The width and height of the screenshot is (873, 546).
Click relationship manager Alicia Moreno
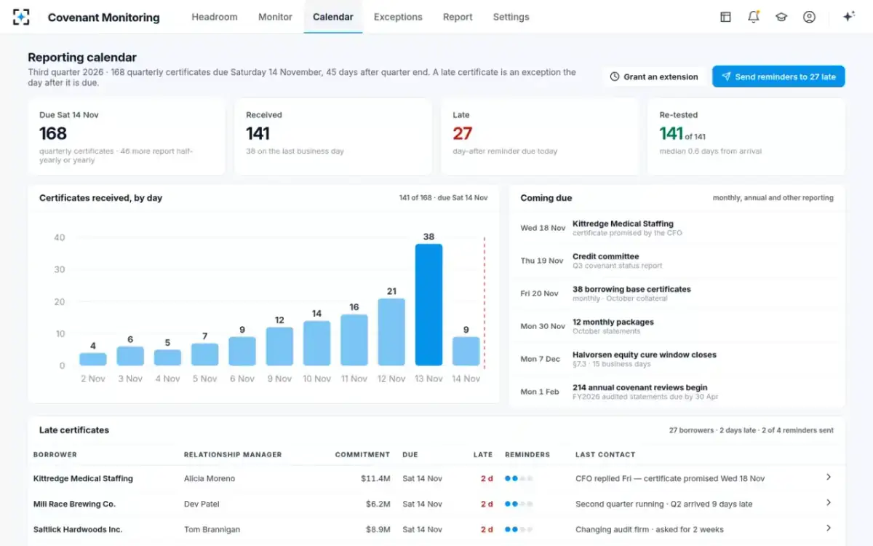coord(210,478)
